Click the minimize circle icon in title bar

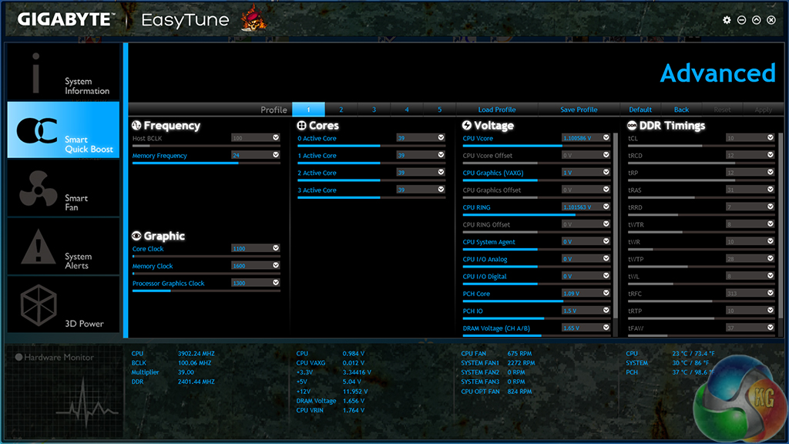(742, 20)
